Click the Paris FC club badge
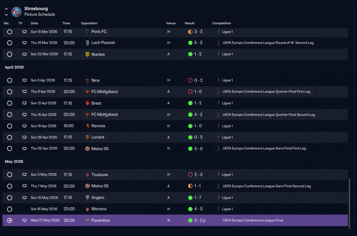Screen dimensions: 357x236 click(x=88, y=32)
